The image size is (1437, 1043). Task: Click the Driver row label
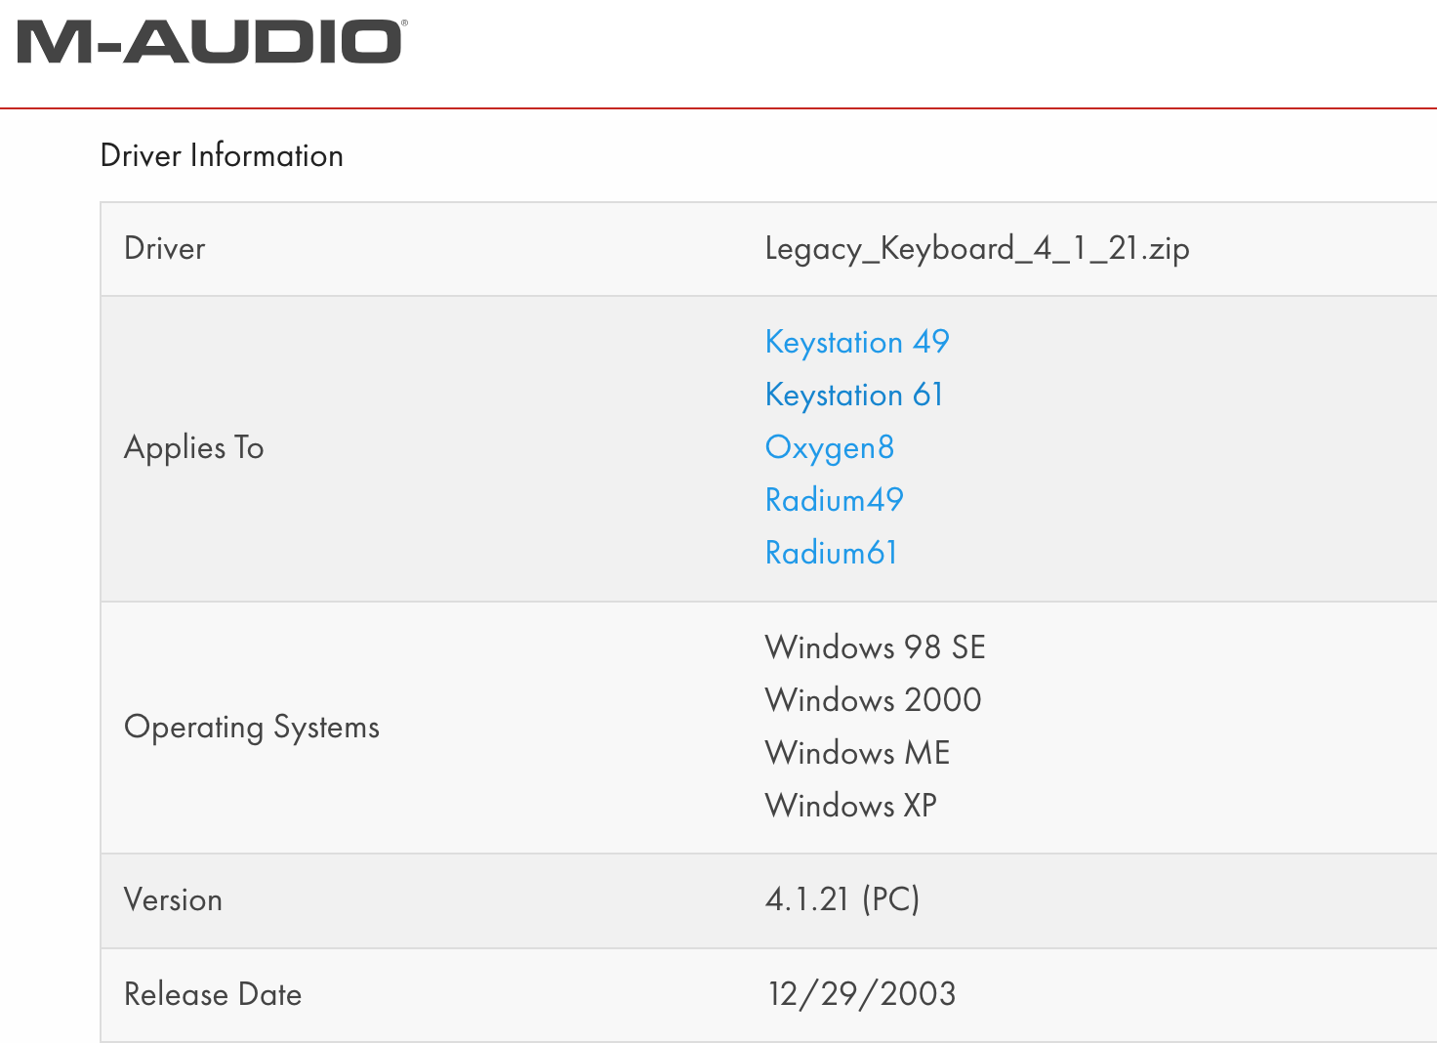coord(165,248)
